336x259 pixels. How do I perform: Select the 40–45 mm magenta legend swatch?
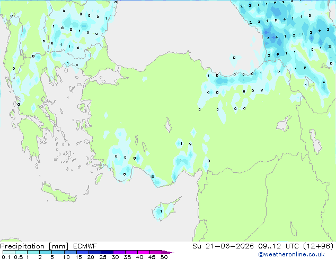pos(144,252)
